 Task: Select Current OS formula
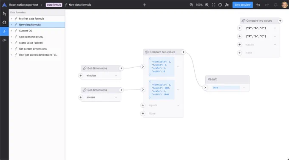click(x=37, y=31)
